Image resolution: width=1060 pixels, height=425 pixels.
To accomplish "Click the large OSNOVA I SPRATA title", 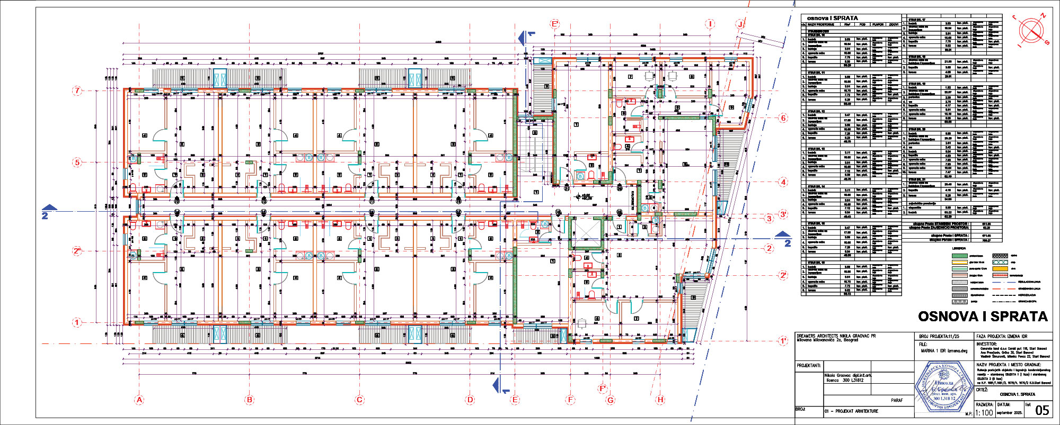I will pyautogui.click(x=983, y=317).
